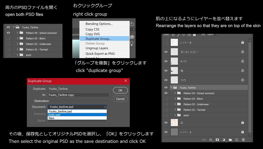Delete the selected layer
Screen dimensions: 263x149
coord(243,140)
